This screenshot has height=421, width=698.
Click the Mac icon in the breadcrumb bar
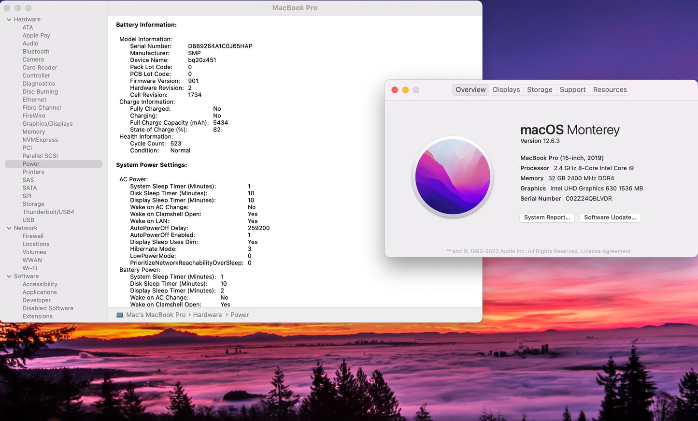[120, 315]
